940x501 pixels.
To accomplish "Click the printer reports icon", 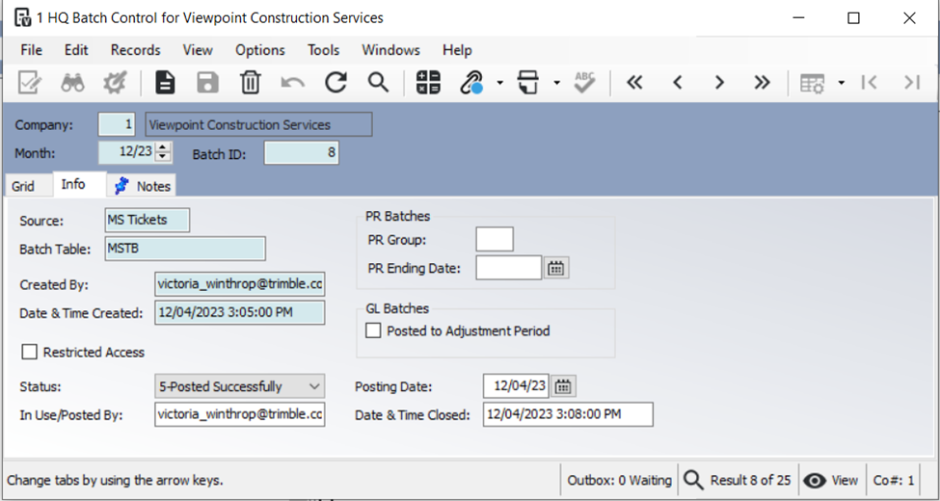I will 528,83.
